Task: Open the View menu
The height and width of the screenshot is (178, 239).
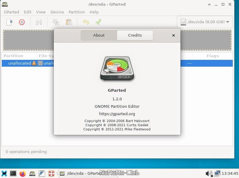Action: [41, 12]
